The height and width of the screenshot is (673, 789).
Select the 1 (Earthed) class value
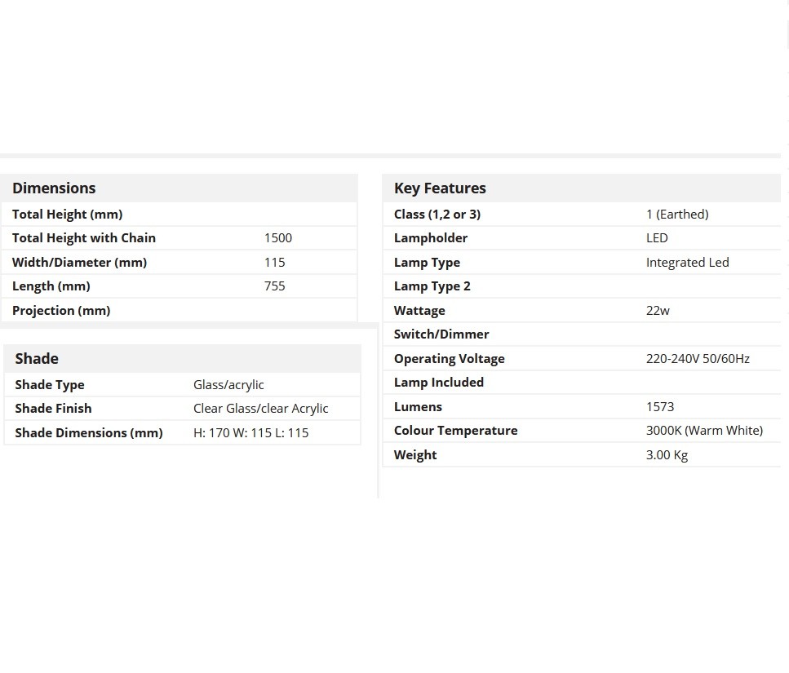677,215
